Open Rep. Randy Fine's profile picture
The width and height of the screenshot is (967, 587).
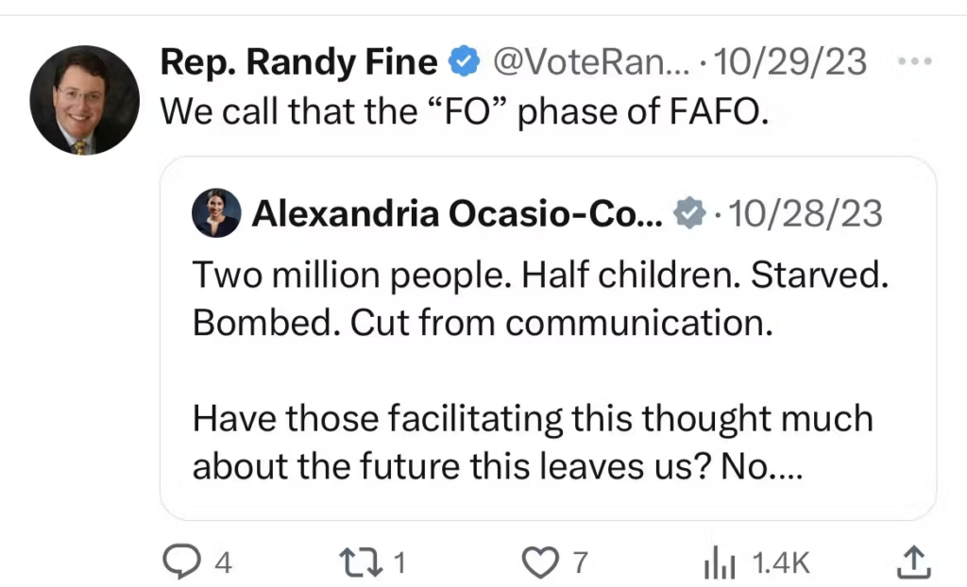pos(84,100)
